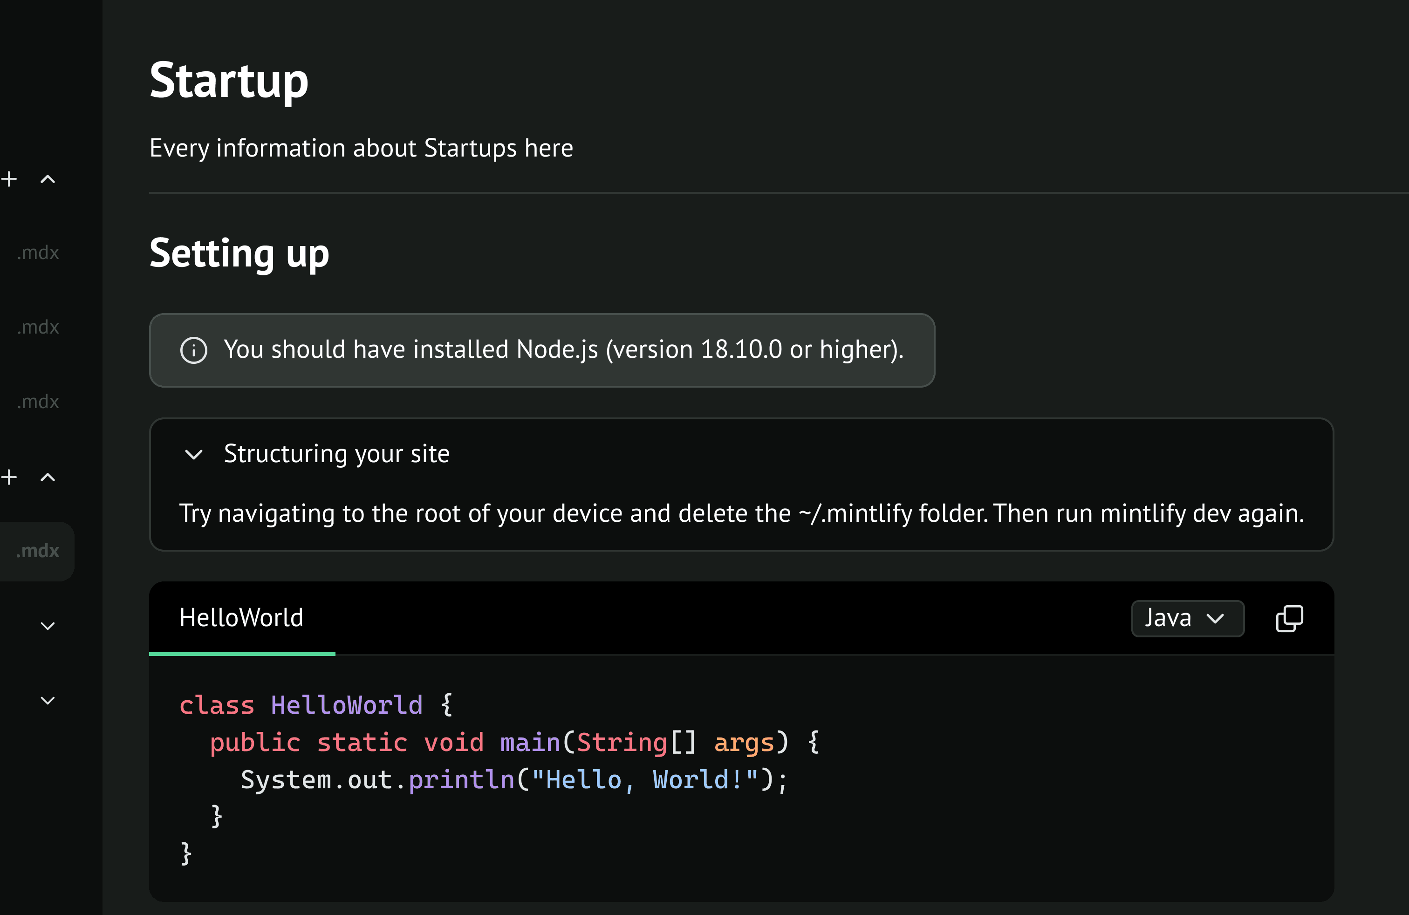The width and height of the screenshot is (1409, 915).
Task: Click the Startup page title
Action: (x=228, y=81)
